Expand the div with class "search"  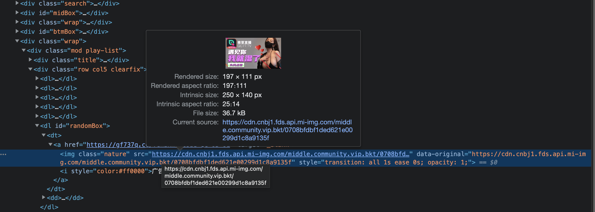pos(17,3)
